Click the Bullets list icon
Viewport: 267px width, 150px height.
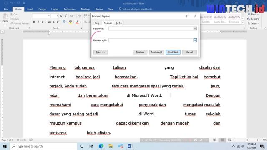point(86,16)
